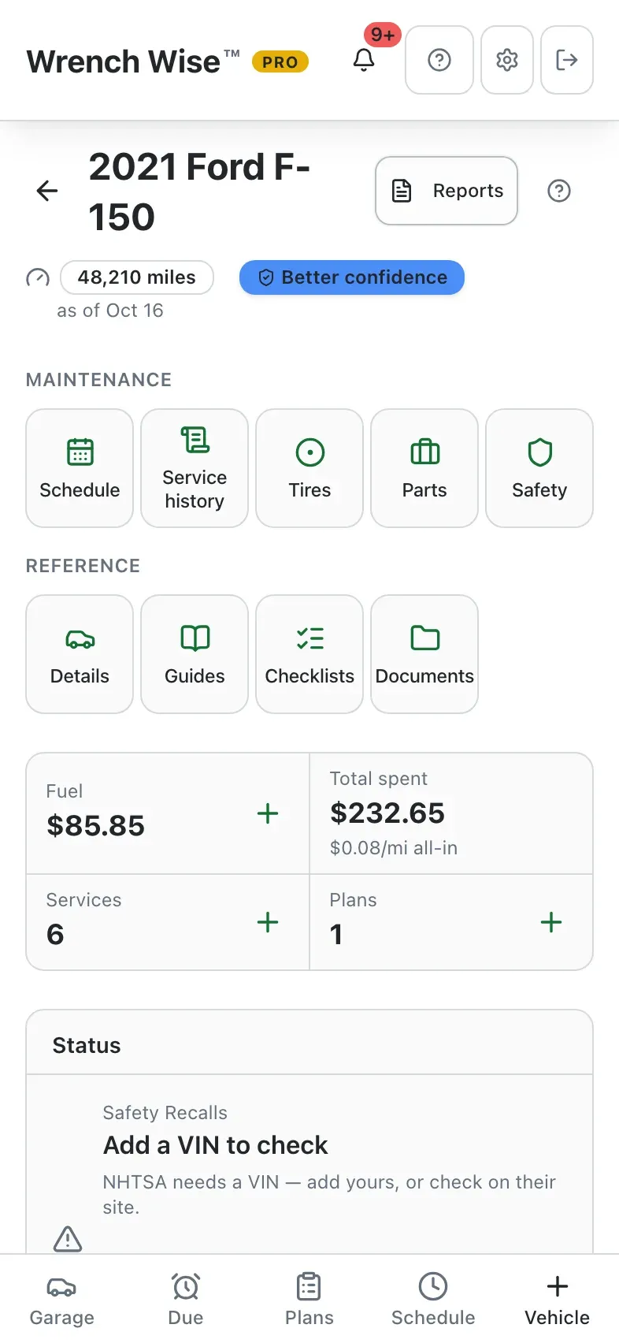Open the notifications bell
The width and height of the screenshot is (619, 1343).
(364, 60)
